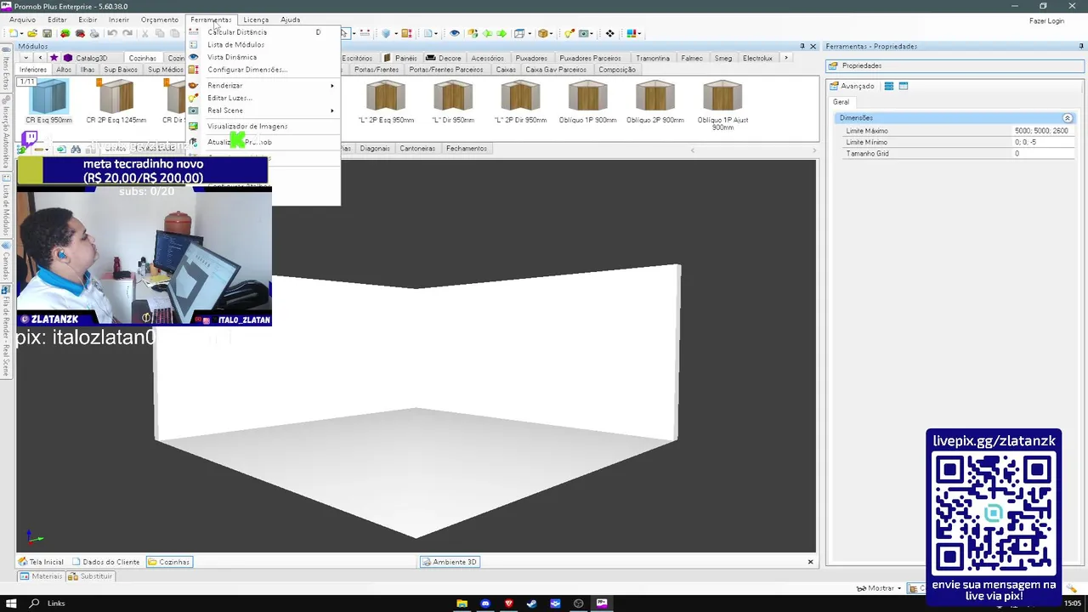Viewport: 1088px width, 612px height.
Task: Pick CR Esq 950mm module thumbnail
Action: [x=48, y=100]
